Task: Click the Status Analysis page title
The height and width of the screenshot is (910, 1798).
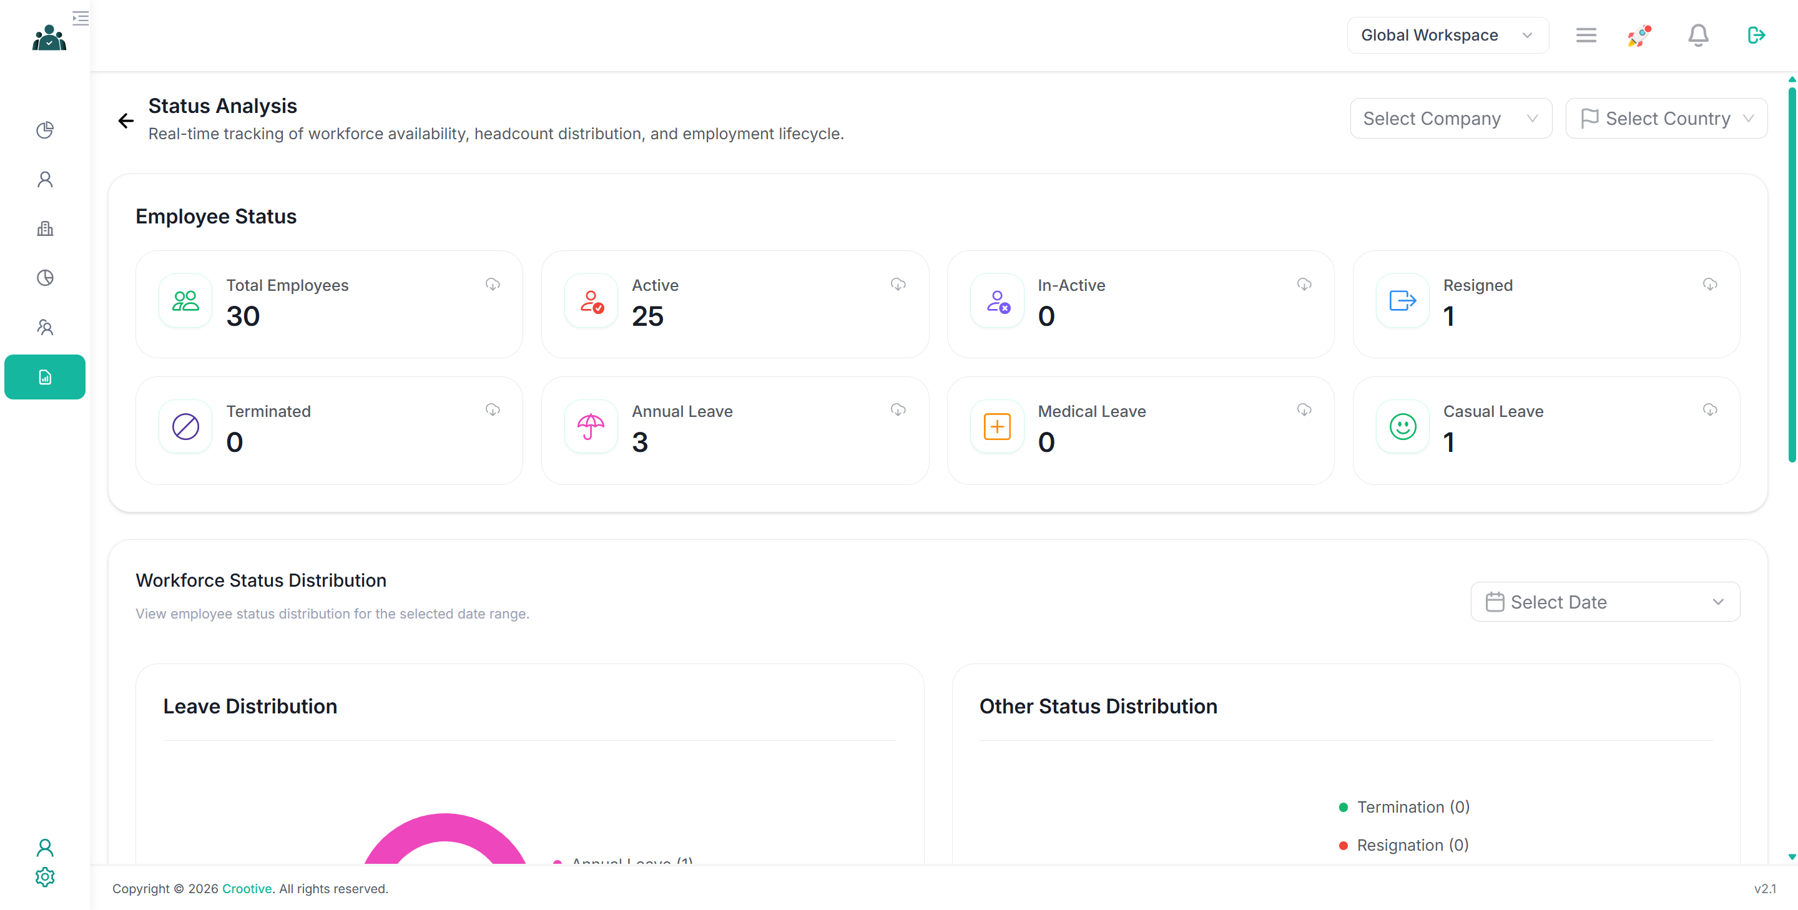Action: click(223, 105)
